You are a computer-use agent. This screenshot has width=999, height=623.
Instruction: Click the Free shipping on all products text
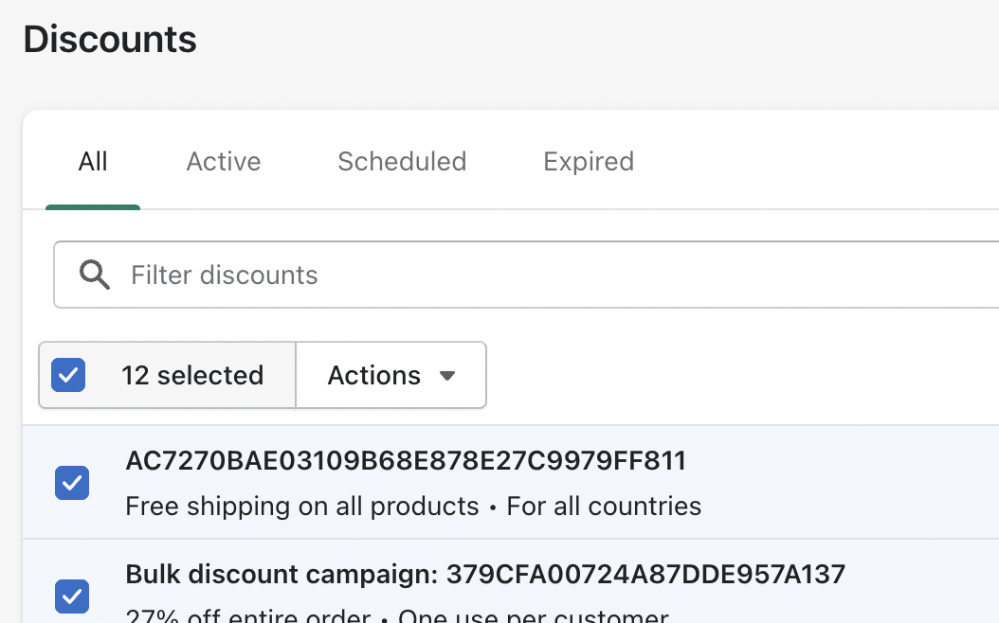[301, 507]
